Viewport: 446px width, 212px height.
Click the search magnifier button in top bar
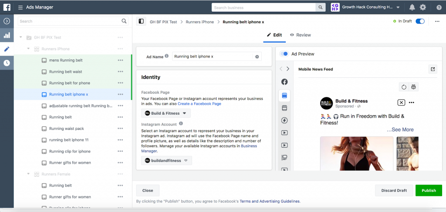(x=321, y=7)
